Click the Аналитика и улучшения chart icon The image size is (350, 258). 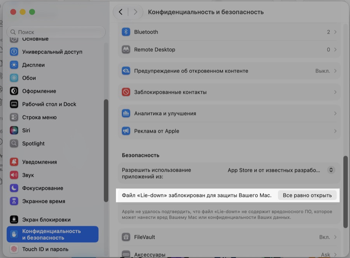(x=126, y=113)
